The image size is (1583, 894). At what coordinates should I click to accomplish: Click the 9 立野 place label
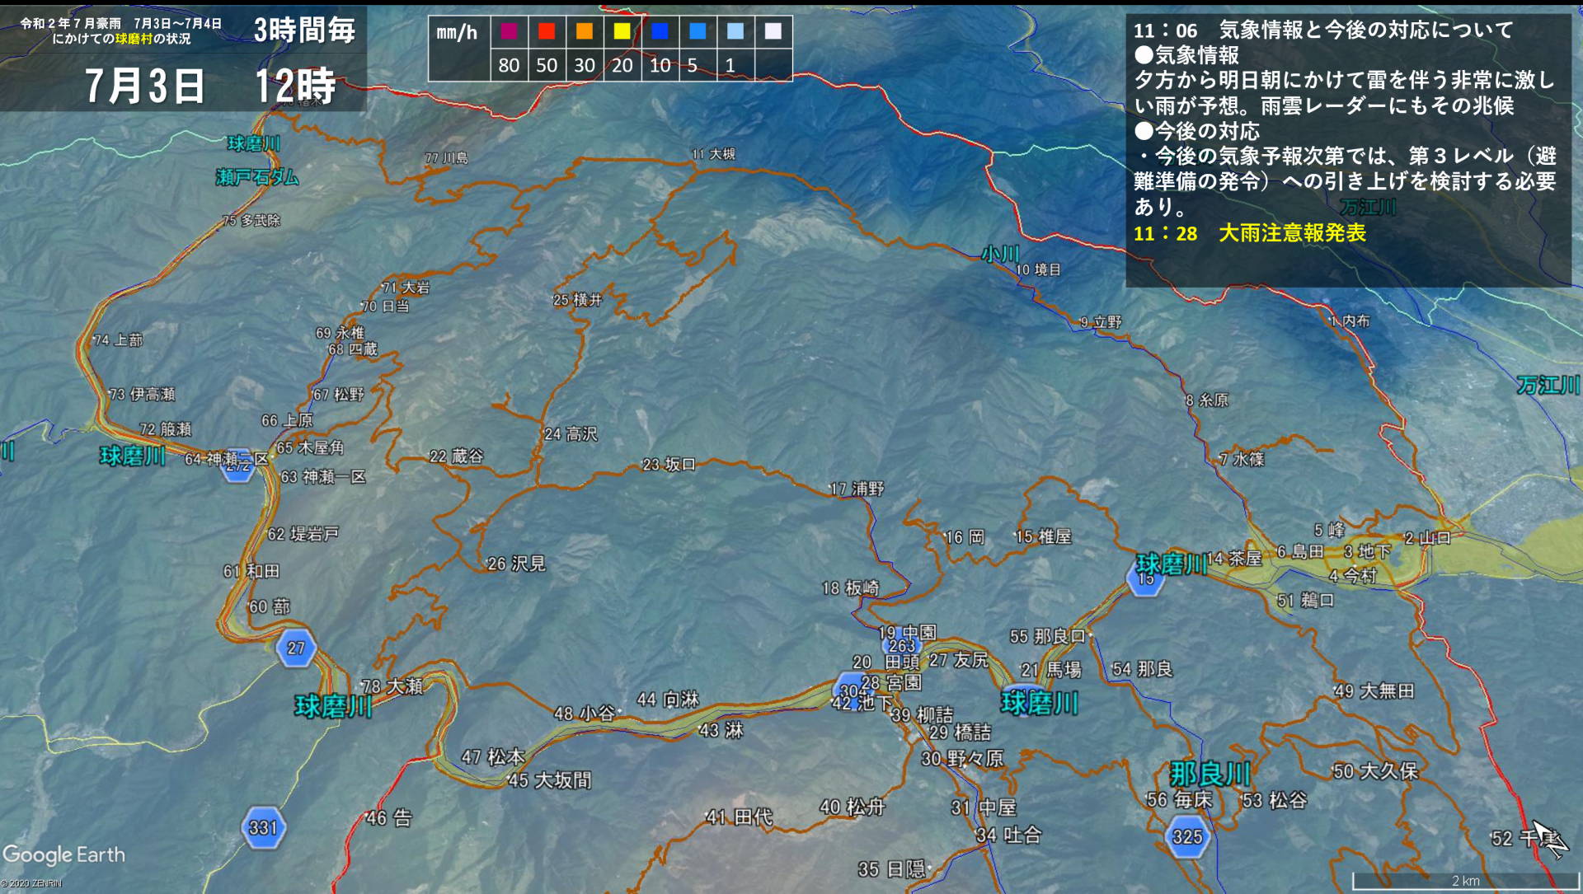pyautogui.click(x=1101, y=321)
